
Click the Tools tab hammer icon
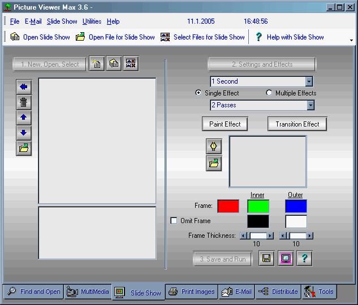(x=310, y=291)
